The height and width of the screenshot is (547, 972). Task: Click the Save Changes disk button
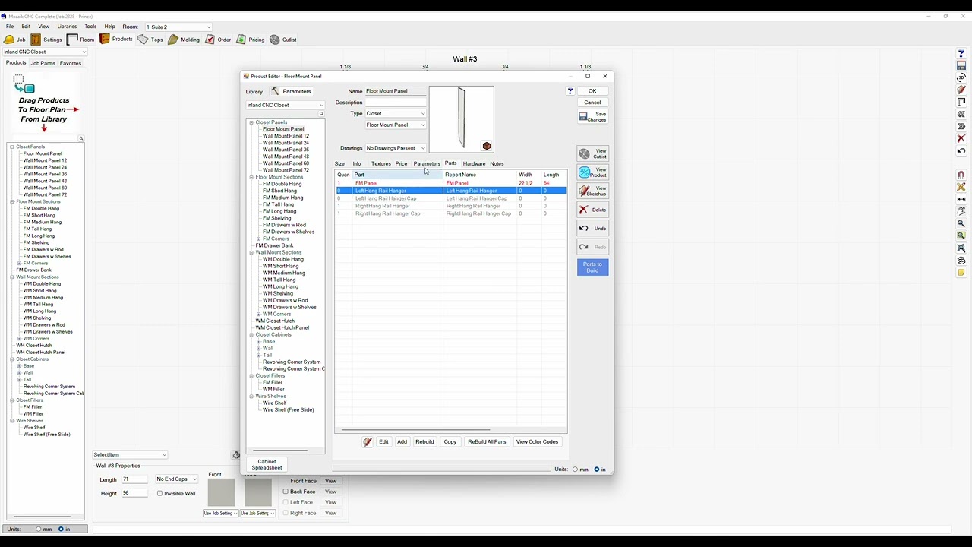click(593, 116)
